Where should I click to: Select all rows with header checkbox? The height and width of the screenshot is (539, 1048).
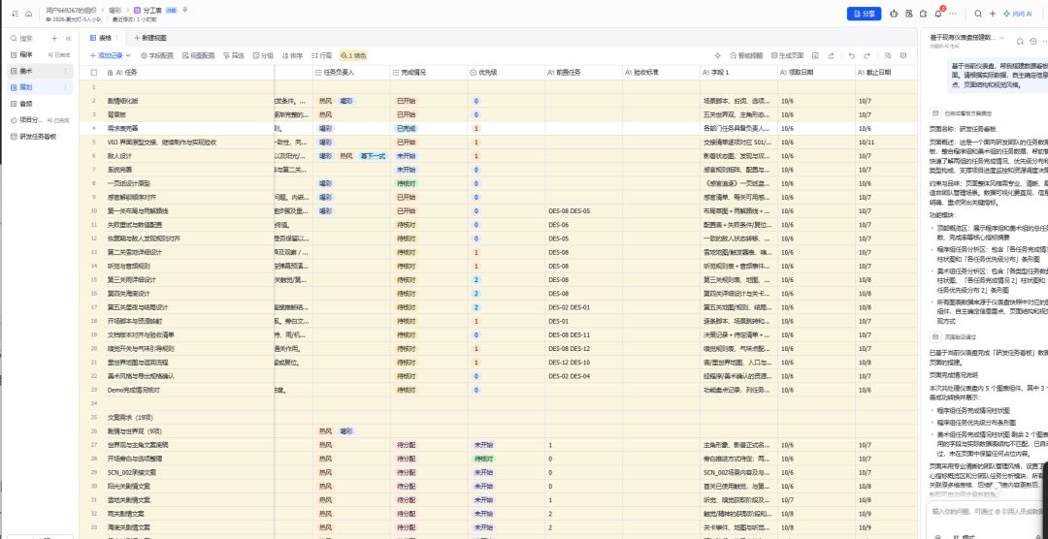93,72
